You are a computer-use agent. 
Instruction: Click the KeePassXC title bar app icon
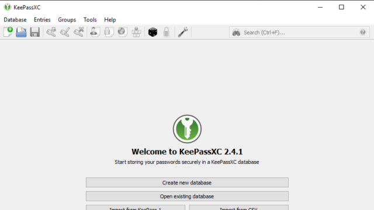pyautogui.click(x=8, y=7)
